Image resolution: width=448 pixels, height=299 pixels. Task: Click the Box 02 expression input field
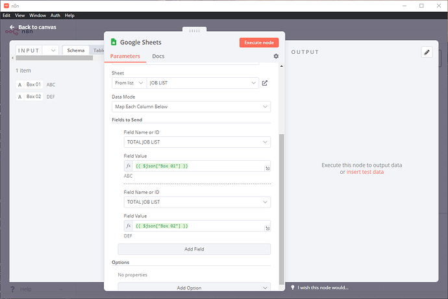click(198, 226)
